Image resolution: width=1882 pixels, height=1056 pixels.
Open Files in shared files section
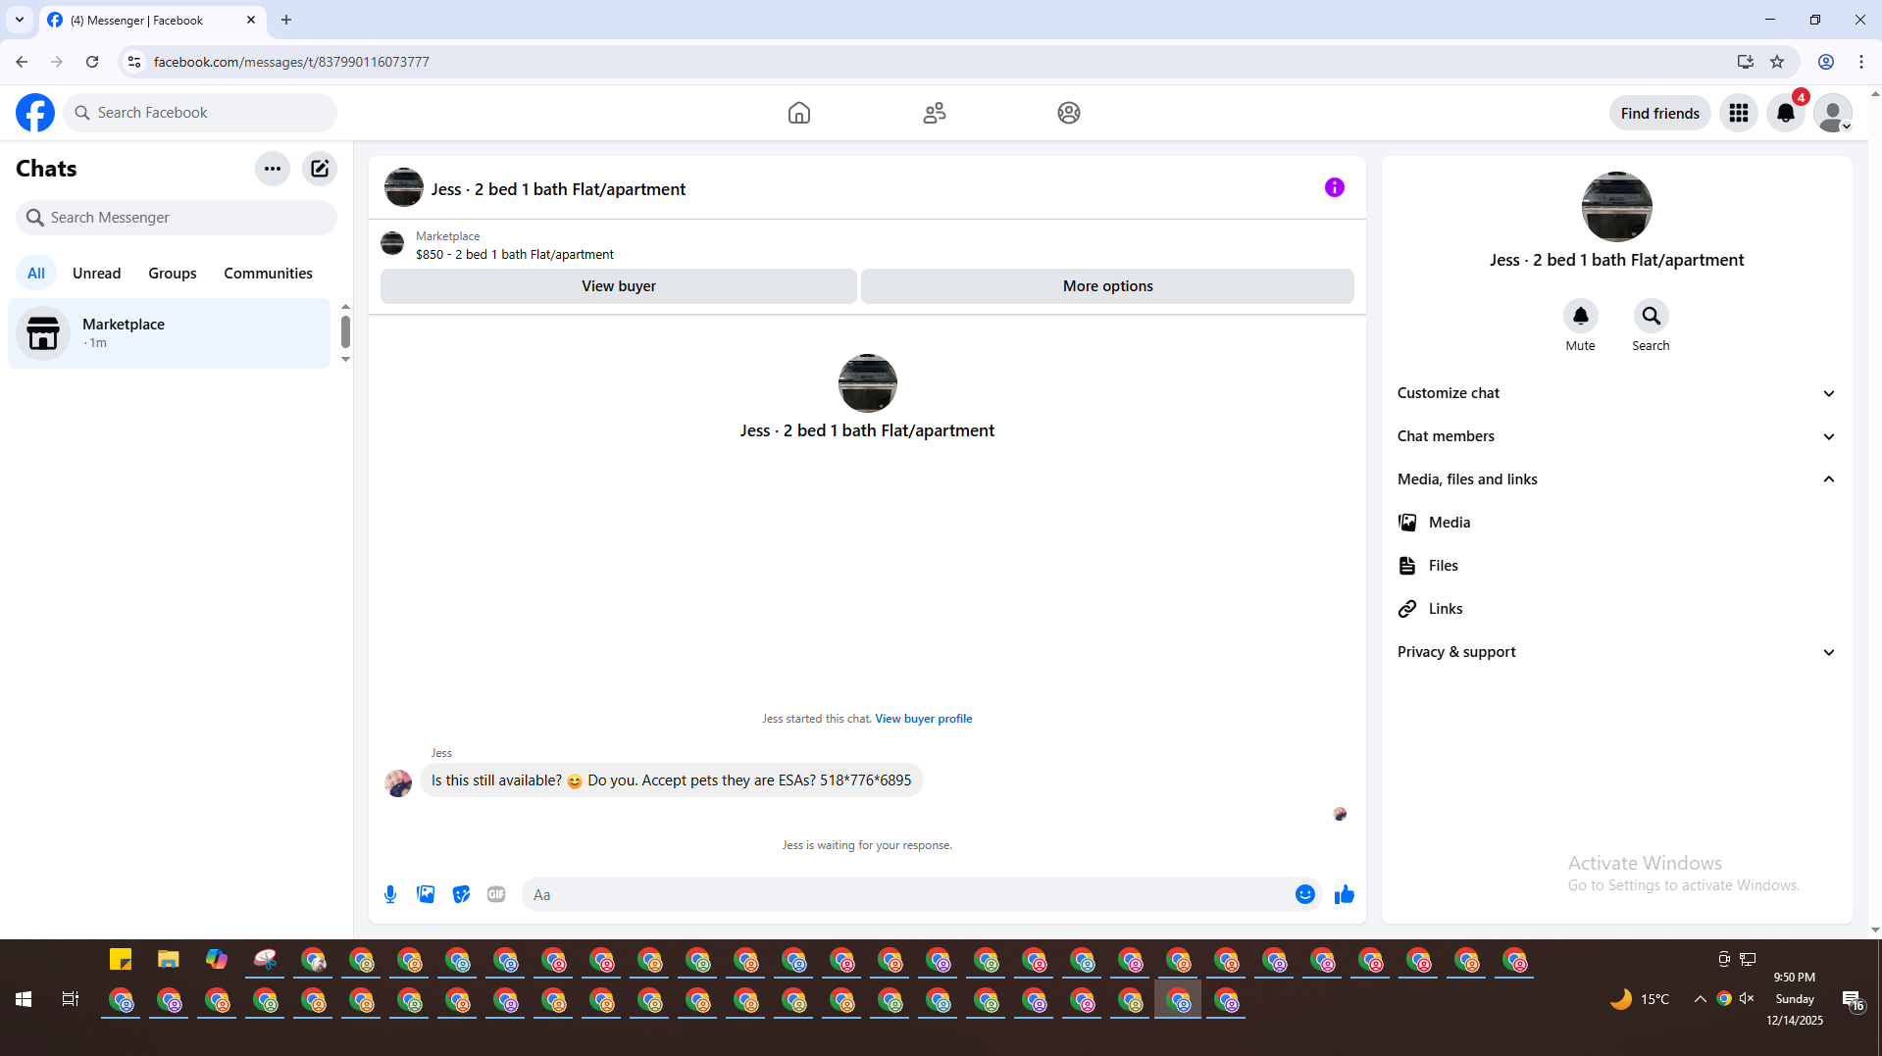[1616, 566]
